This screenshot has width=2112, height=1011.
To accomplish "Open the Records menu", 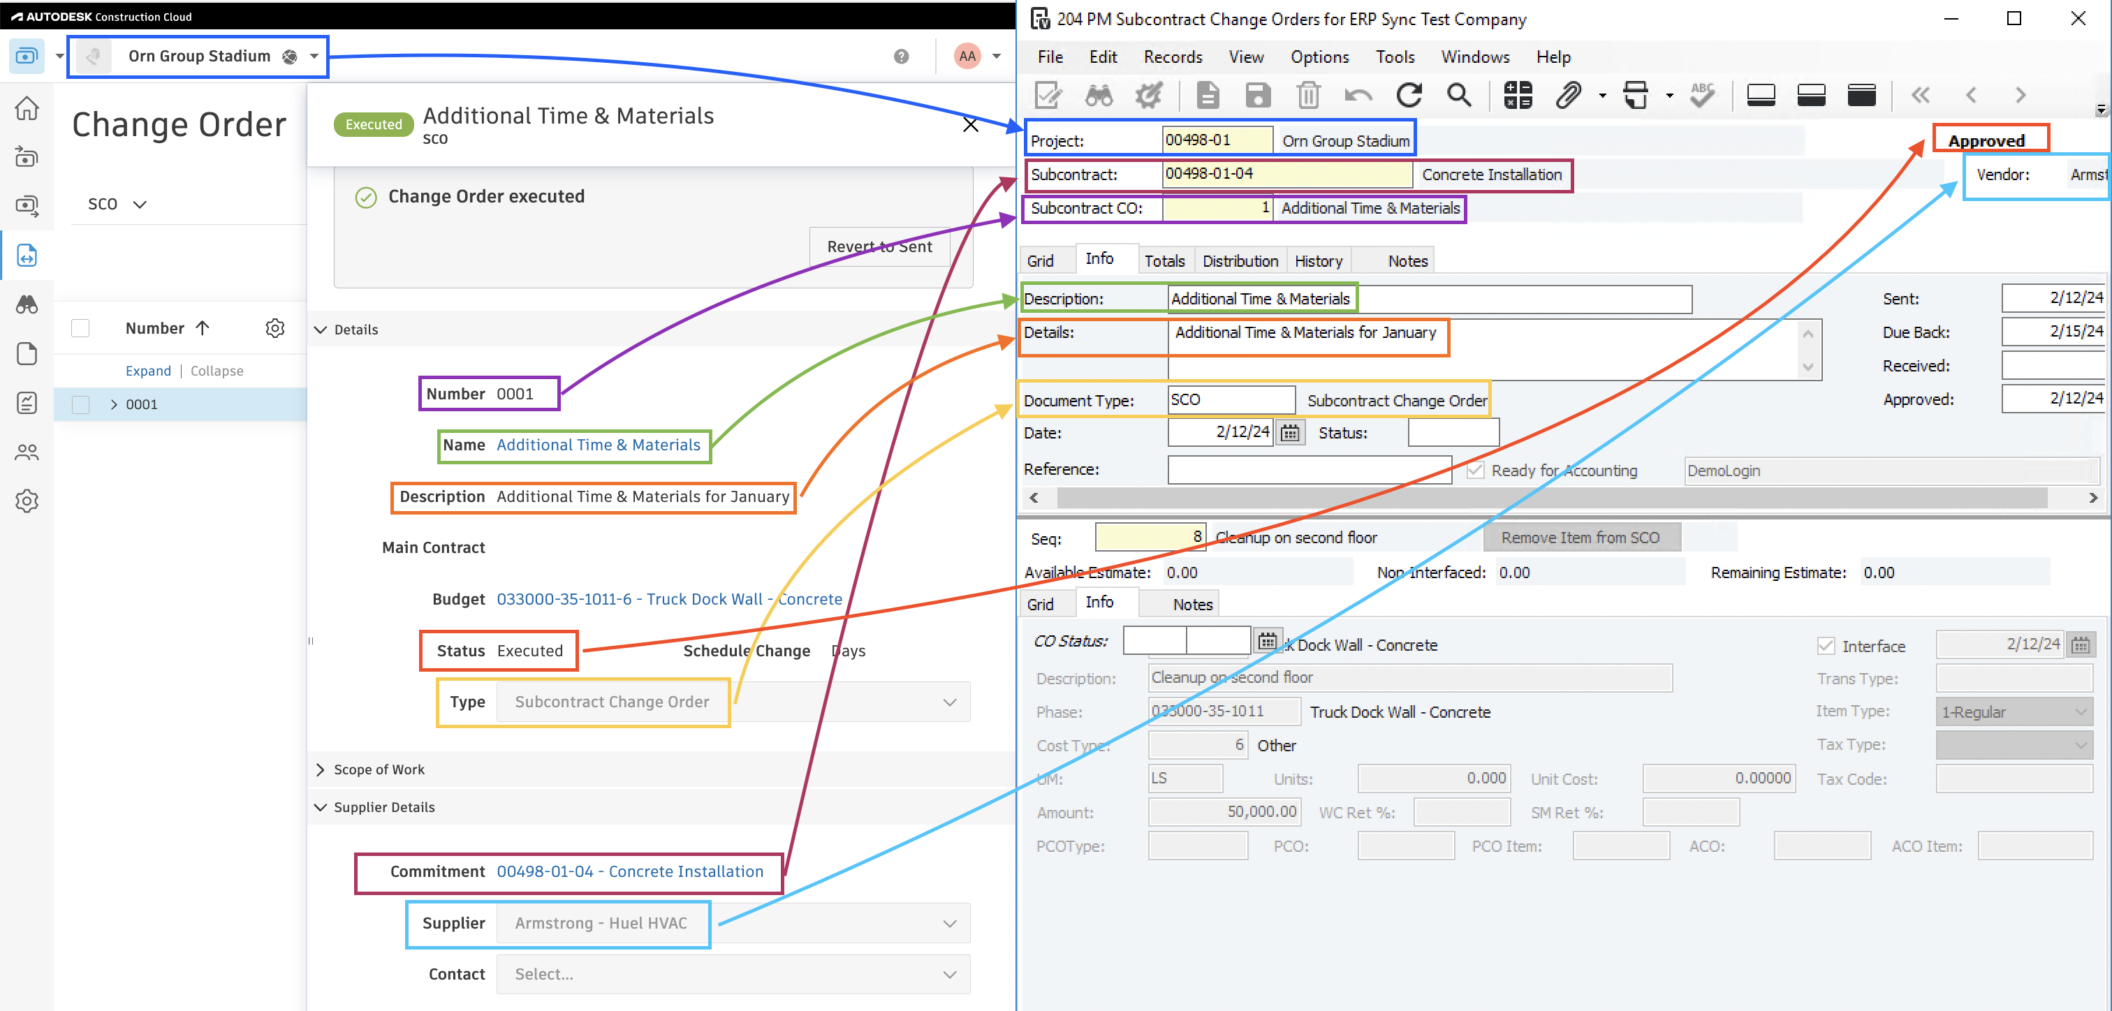I will [x=1173, y=57].
